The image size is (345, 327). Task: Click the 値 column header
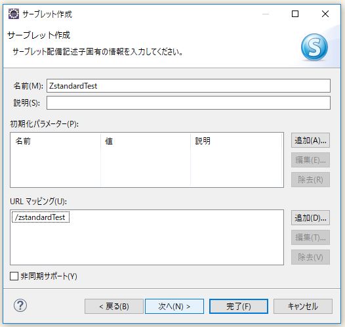coord(146,141)
